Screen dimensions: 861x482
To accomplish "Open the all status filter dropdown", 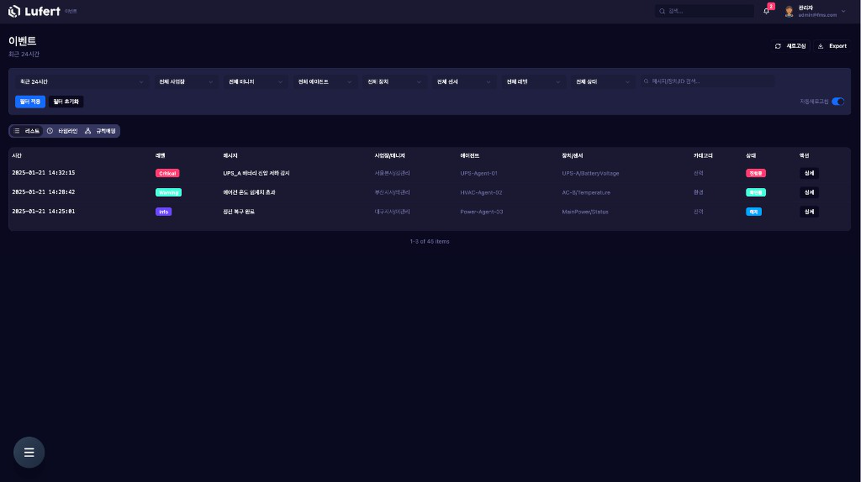I will pyautogui.click(x=603, y=82).
